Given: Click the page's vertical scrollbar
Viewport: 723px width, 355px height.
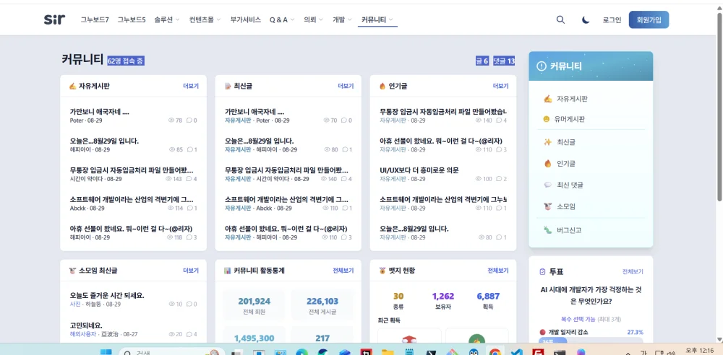Looking at the screenshot, I should 719,106.
